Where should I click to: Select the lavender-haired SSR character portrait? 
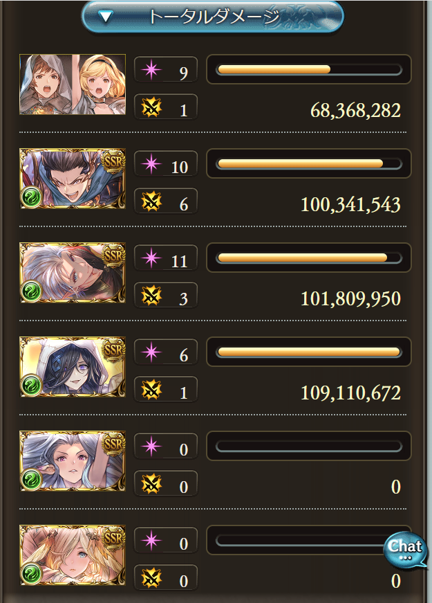click(x=73, y=461)
